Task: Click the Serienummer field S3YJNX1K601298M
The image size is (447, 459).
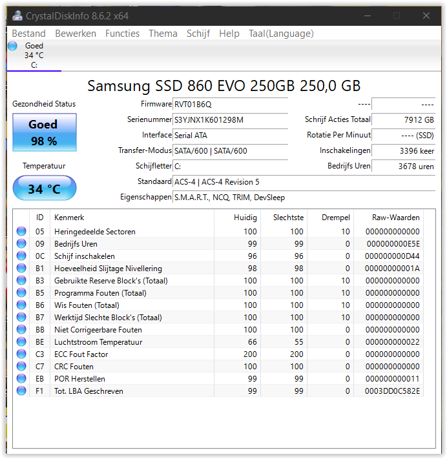Action: [230, 120]
